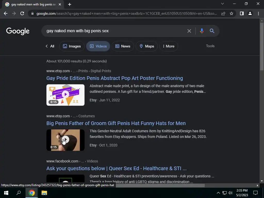Open the Chrome profile menu

250,13
